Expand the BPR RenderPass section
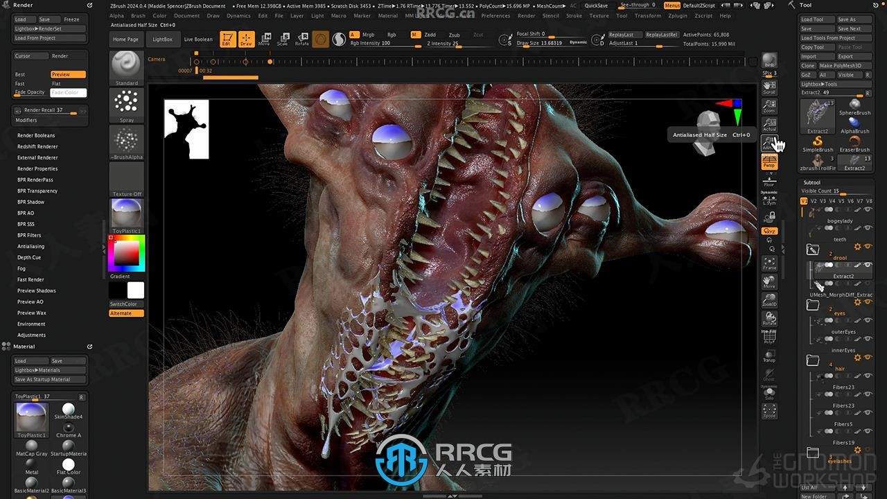 (x=35, y=180)
